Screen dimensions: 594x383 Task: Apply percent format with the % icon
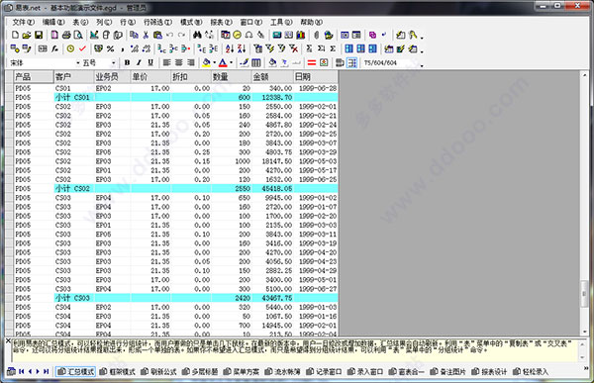pos(110,48)
